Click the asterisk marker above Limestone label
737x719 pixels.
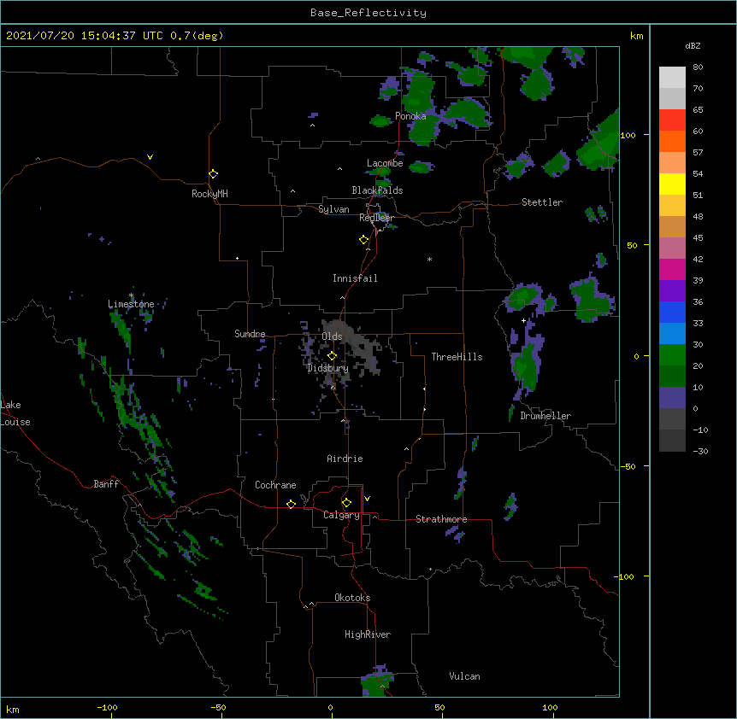coord(131,295)
